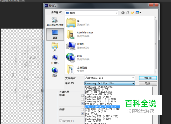Choose Photoshop Raw format option
171x124 pixels.
click(98, 119)
